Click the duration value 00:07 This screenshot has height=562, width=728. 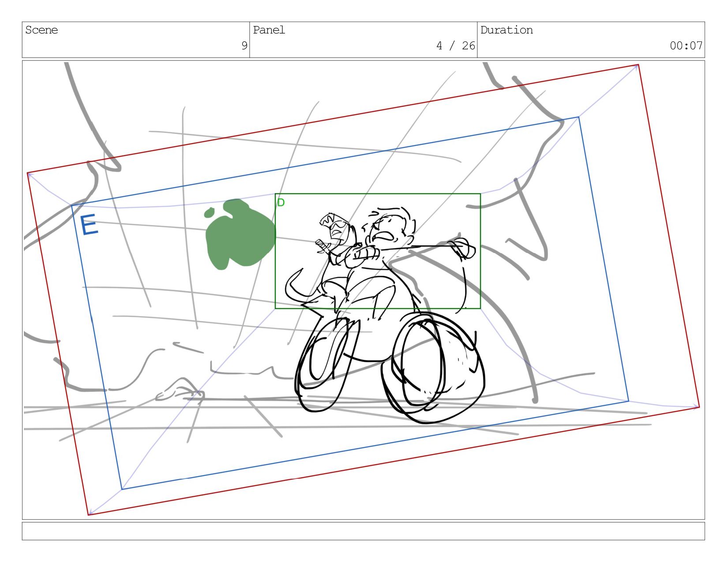click(686, 46)
